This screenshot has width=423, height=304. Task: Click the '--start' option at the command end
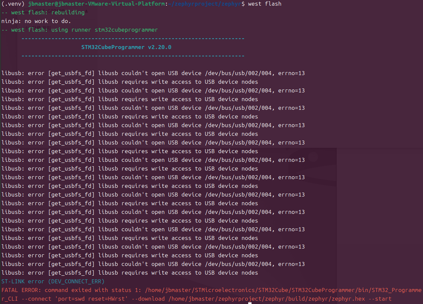click(380, 299)
